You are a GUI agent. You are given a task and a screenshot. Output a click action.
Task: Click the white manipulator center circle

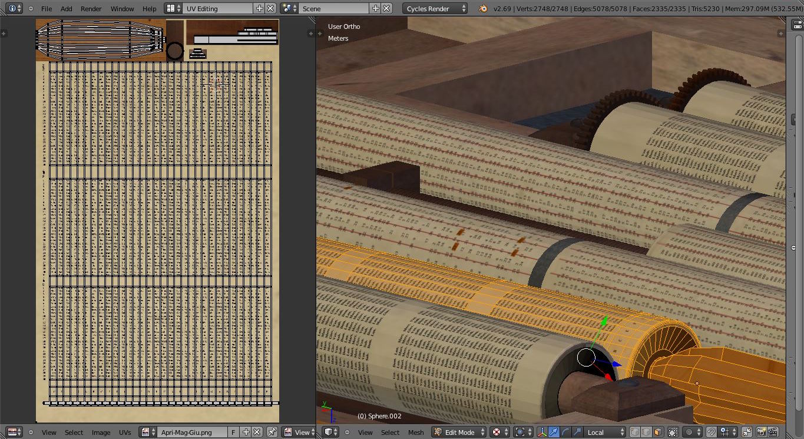click(586, 357)
